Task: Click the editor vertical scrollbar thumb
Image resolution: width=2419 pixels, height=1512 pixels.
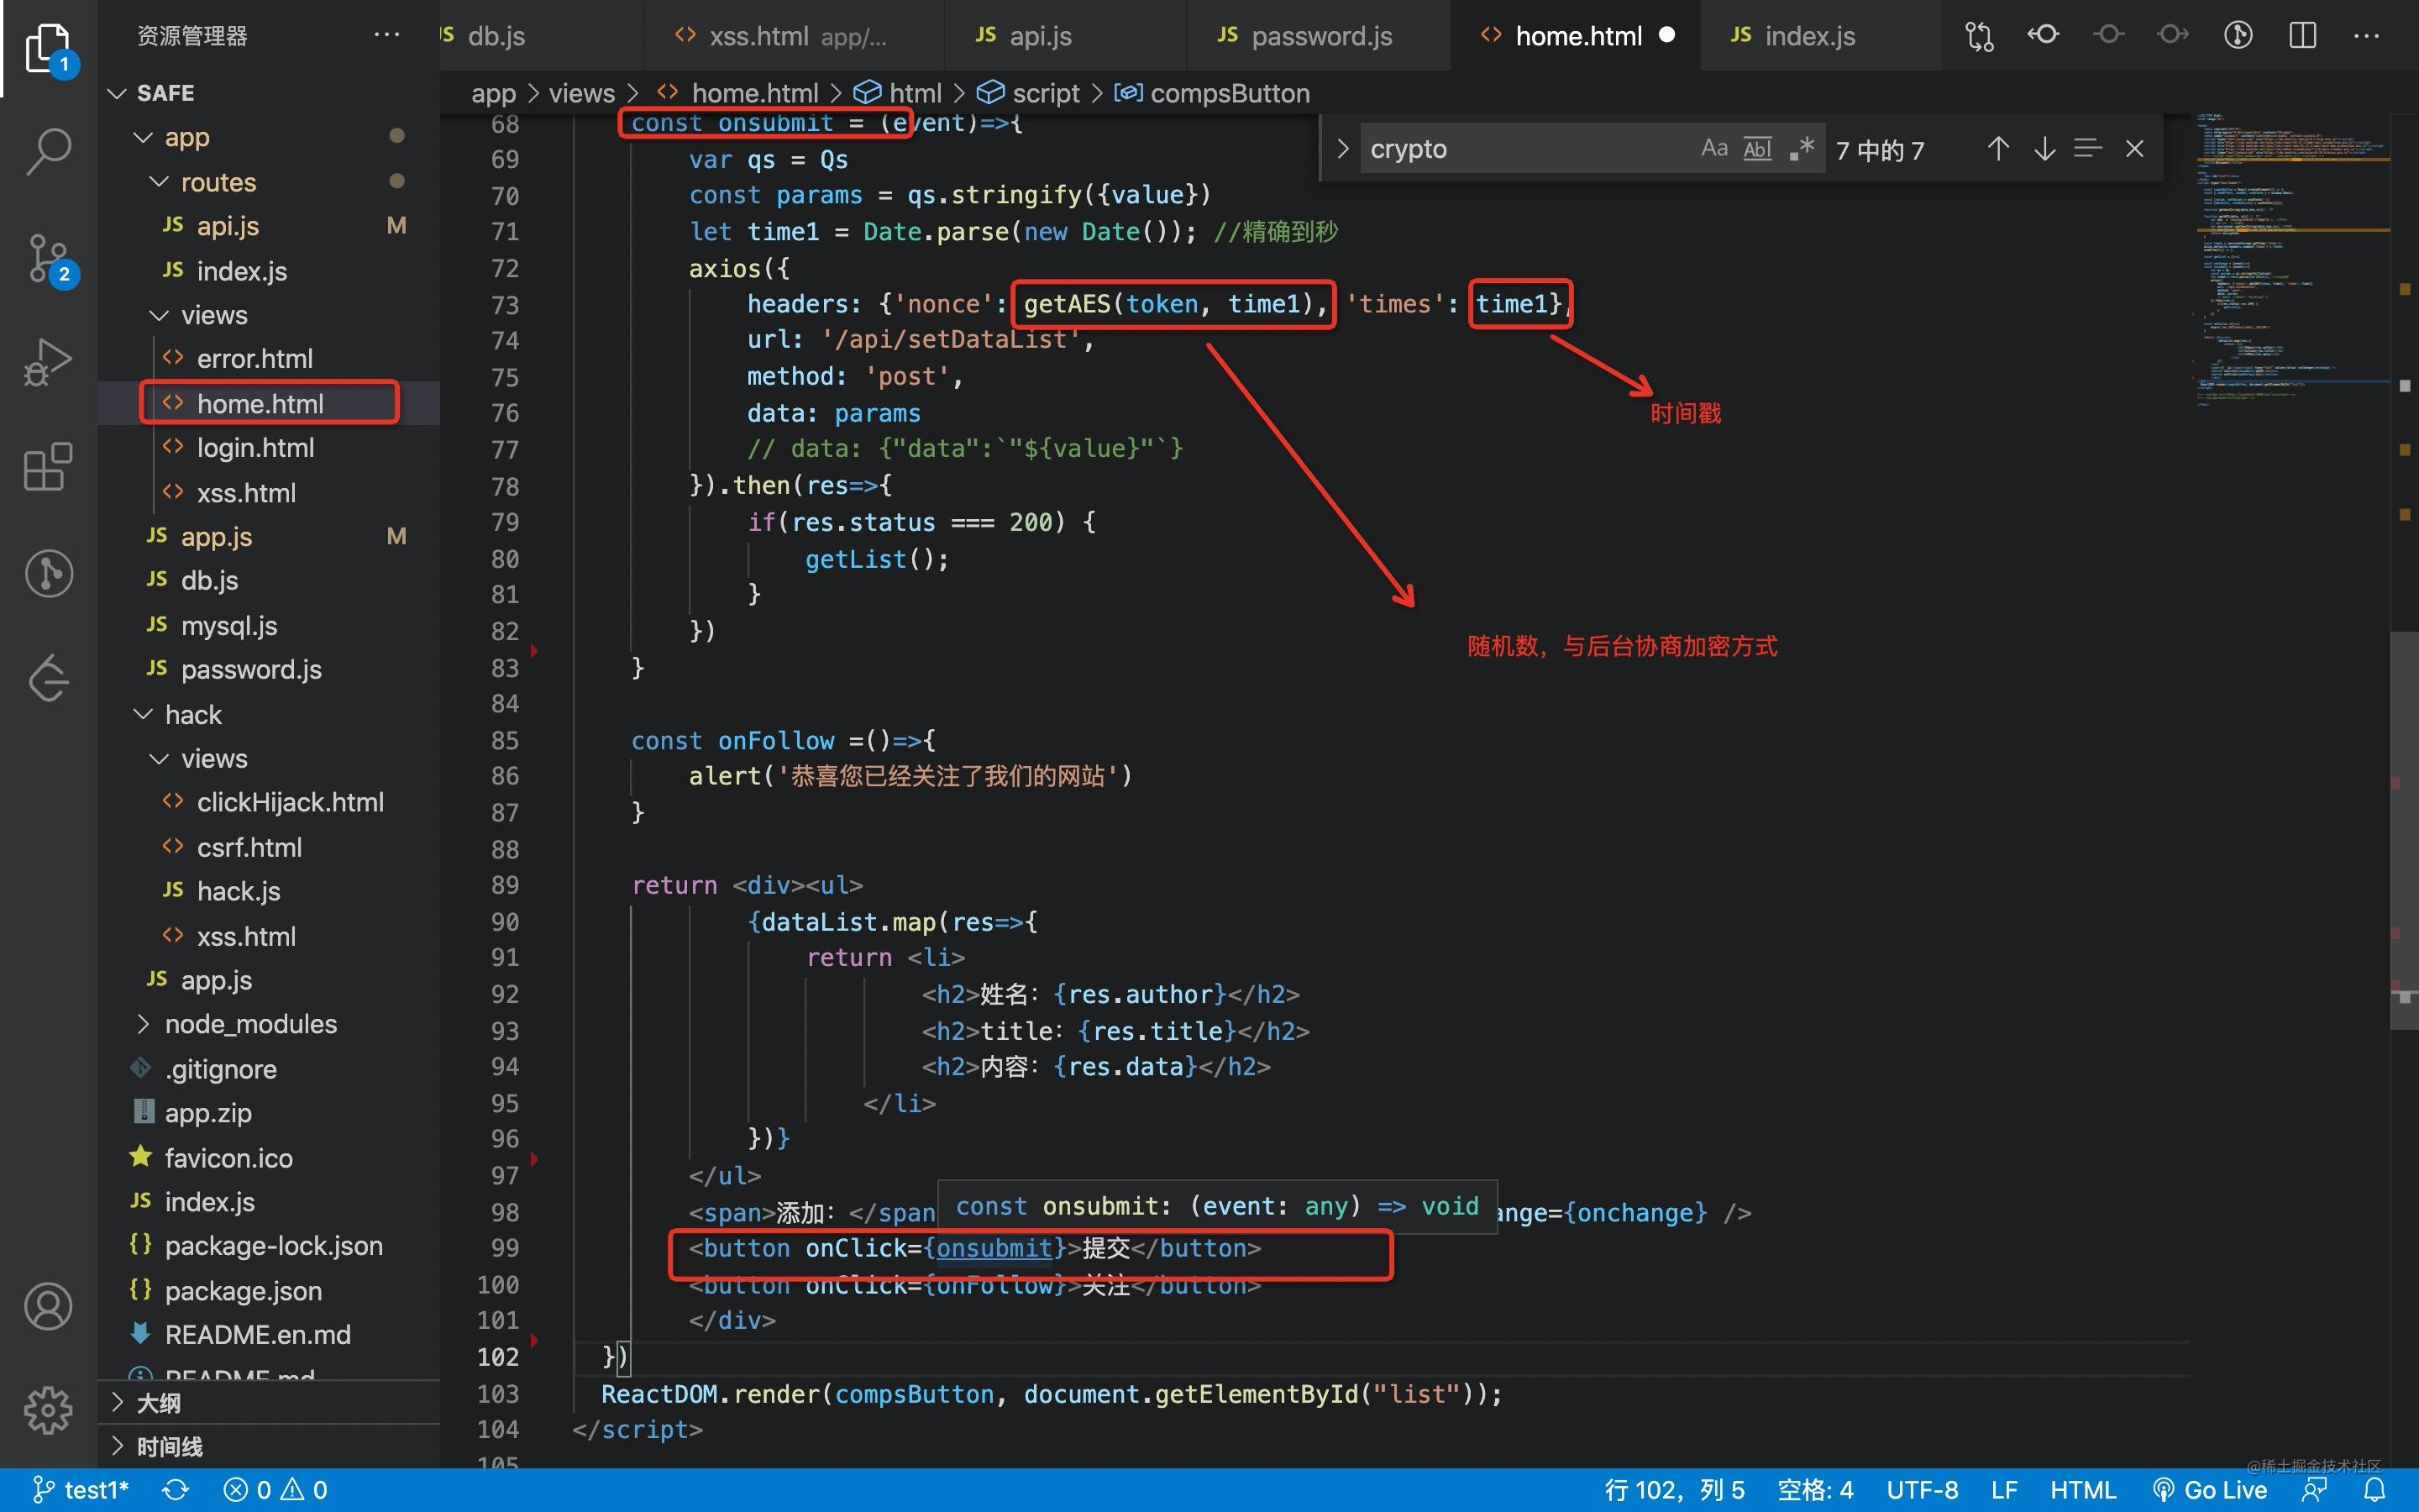Action: tap(2404, 830)
